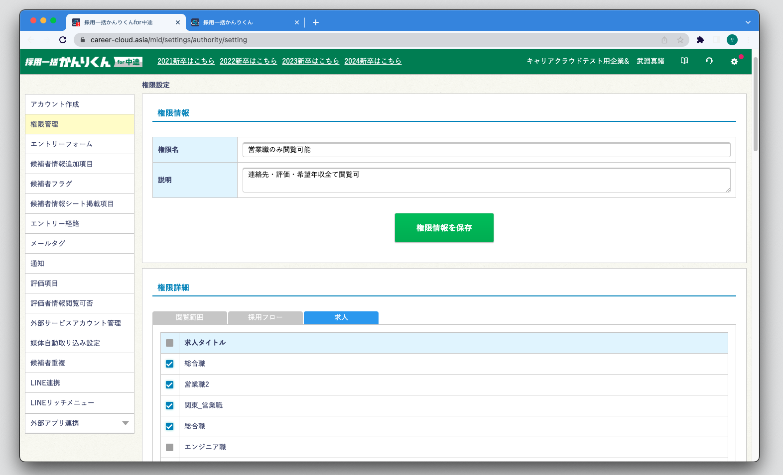This screenshot has width=783, height=475.
Task: Open 候補者フラグ in the sidebar
Action: click(x=80, y=184)
